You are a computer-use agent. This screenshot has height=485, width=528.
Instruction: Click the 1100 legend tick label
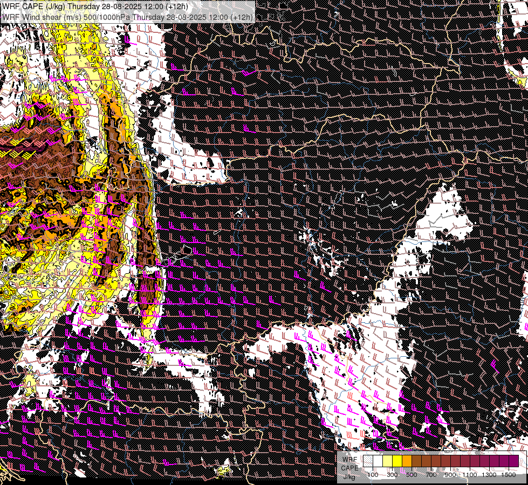(x=470, y=475)
